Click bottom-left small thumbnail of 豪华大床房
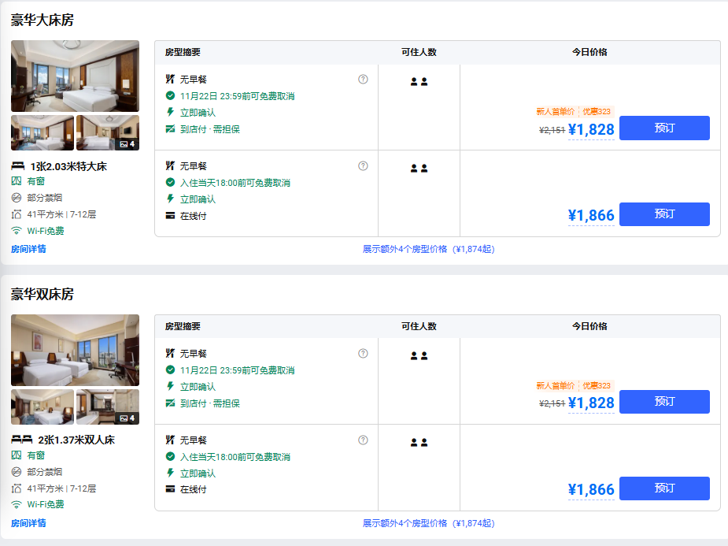The image size is (728, 546). pyautogui.click(x=42, y=132)
